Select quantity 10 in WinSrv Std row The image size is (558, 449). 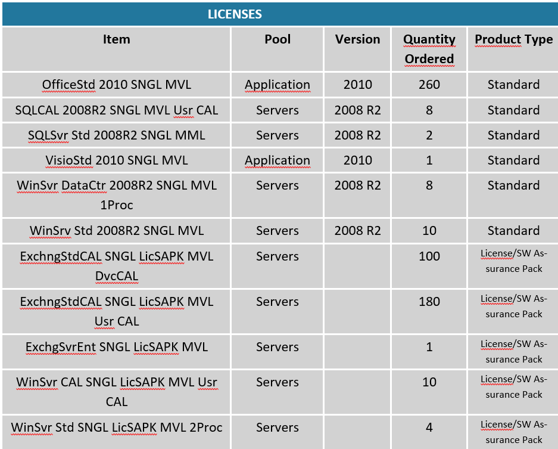coord(429,231)
